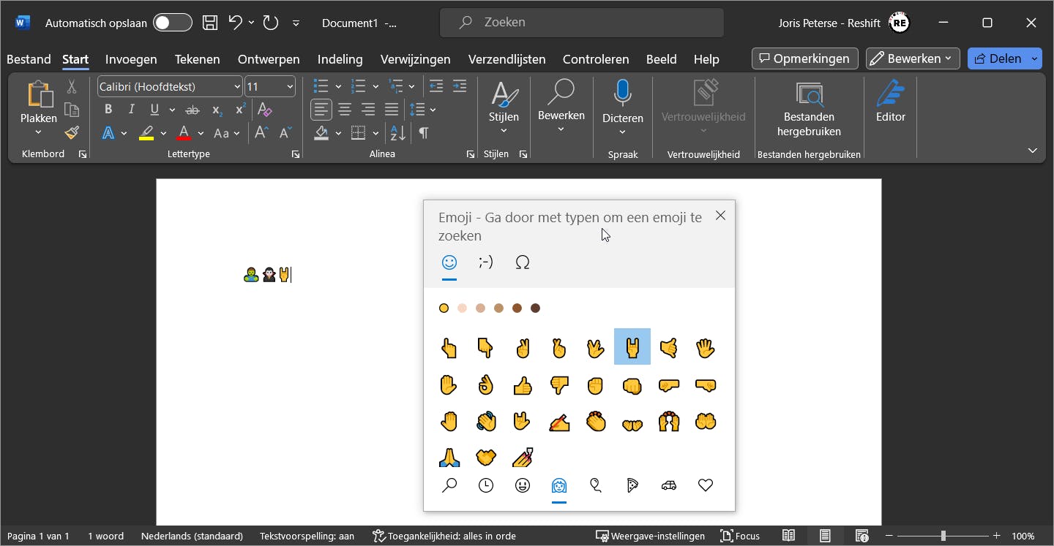The width and height of the screenshot is (1054, 546).
Task: Switch to the Invoegen tab
Action: point(131,59)
